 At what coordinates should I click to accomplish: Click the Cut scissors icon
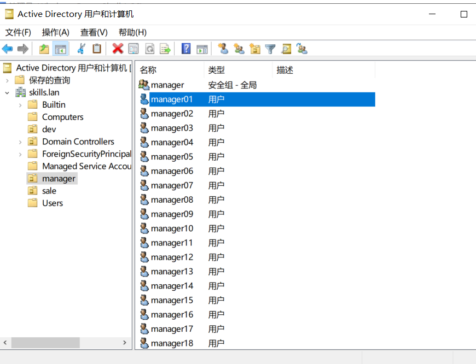click(81, 49)
